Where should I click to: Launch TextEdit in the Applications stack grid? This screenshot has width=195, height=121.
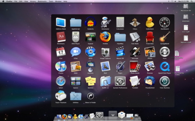tap(135, 81)
